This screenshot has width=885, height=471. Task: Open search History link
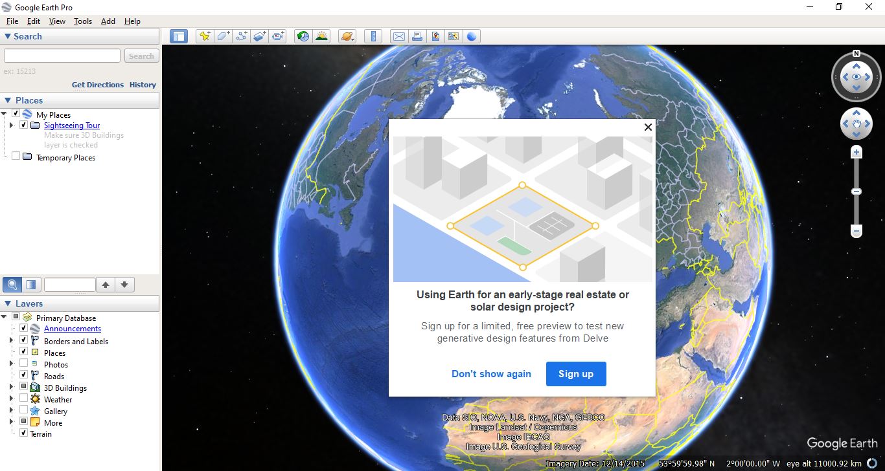point(143,85)
